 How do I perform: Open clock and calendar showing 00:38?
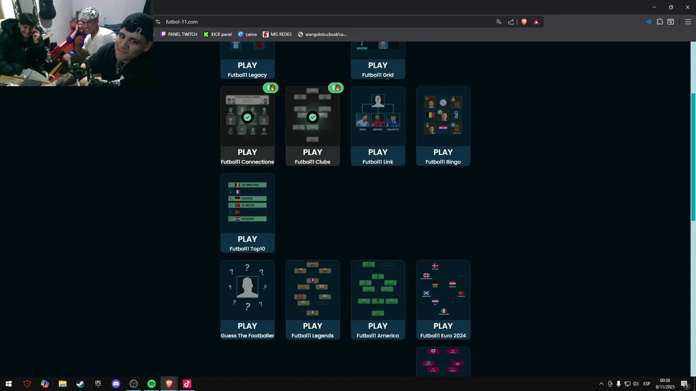(665, 384)
